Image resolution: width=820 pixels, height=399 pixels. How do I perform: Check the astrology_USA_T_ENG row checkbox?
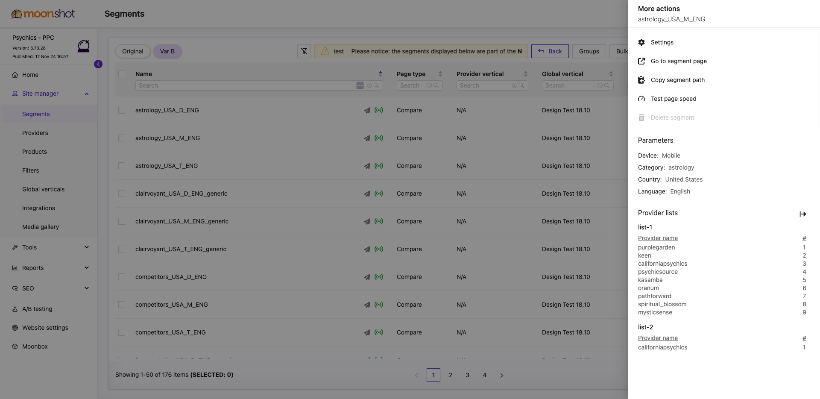coord(122,166)
